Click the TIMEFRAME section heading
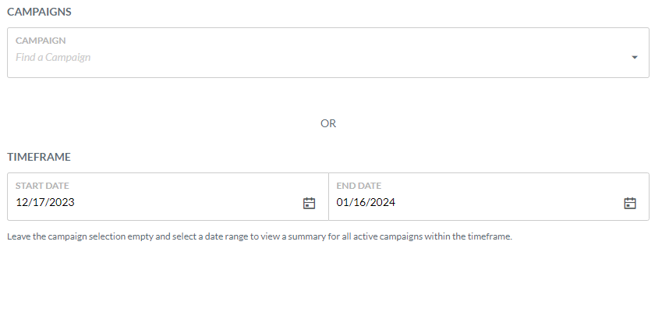 pos(39,157)
